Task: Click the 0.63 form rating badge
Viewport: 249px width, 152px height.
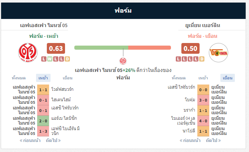Action: point(56,49)
